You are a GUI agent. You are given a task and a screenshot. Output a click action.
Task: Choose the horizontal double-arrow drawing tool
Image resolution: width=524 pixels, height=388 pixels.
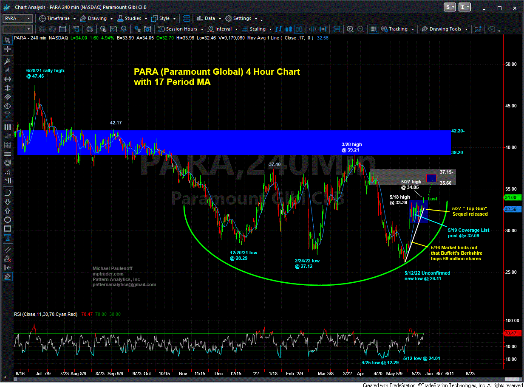click(7, 79)
